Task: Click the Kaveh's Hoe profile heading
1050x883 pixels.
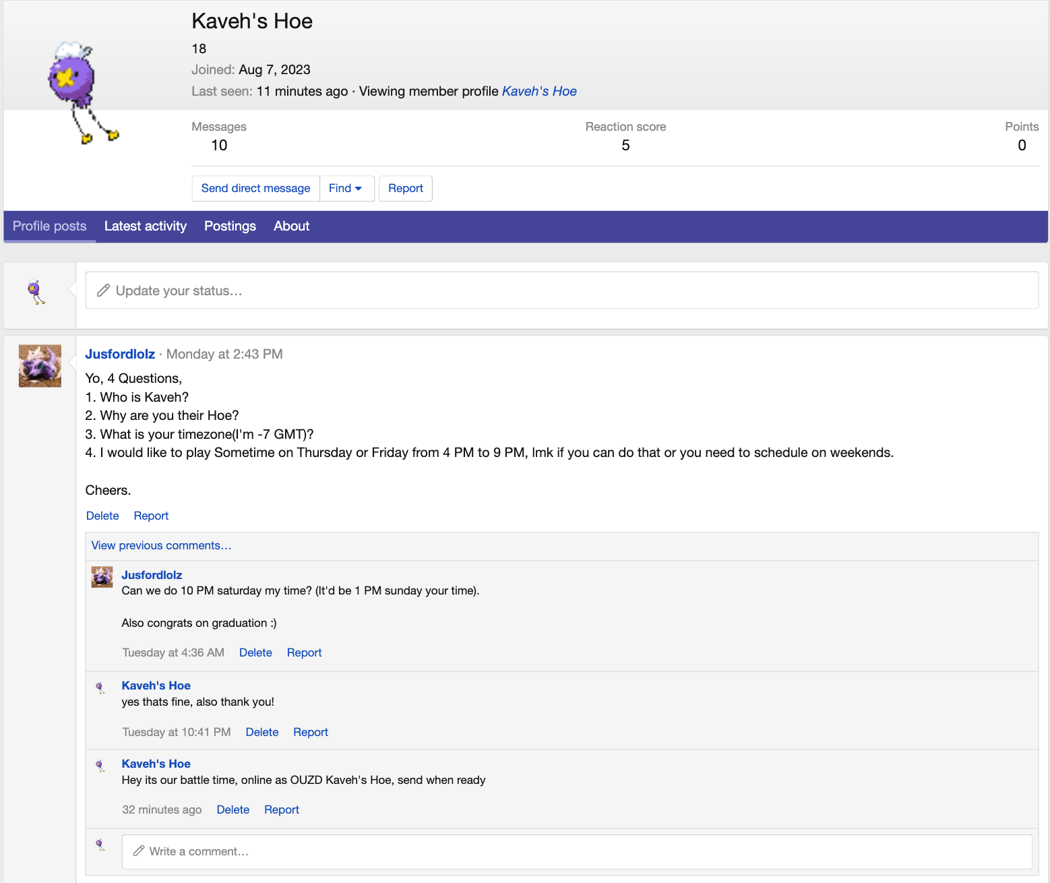Action: pyautogui.click(x=252, y=21)
